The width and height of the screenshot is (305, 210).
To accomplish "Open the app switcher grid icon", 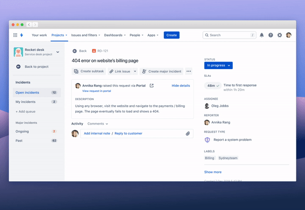I will (15, 35).
